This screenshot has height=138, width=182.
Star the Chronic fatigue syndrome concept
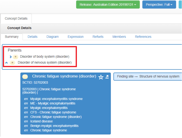click(x=101, y=77)
